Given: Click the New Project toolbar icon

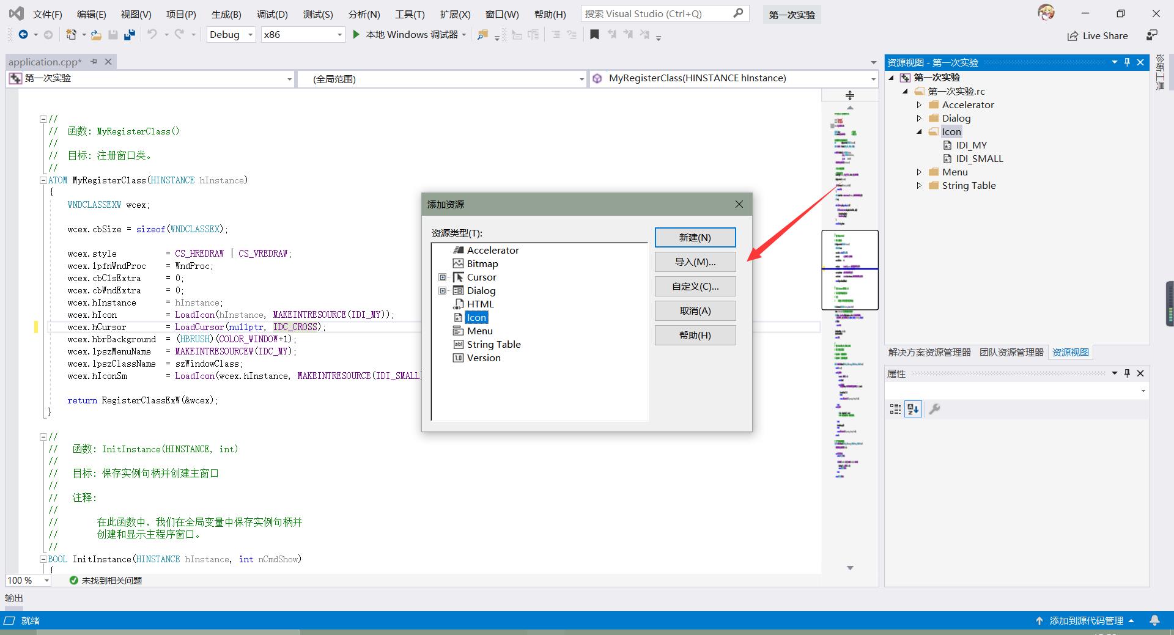Looking at the screenshot, I should tap(71, 35).
